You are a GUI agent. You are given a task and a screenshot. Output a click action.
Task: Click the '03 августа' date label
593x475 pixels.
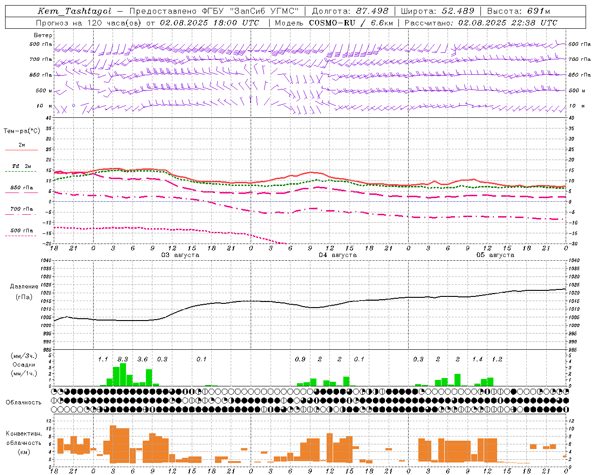tap(180, 255)
